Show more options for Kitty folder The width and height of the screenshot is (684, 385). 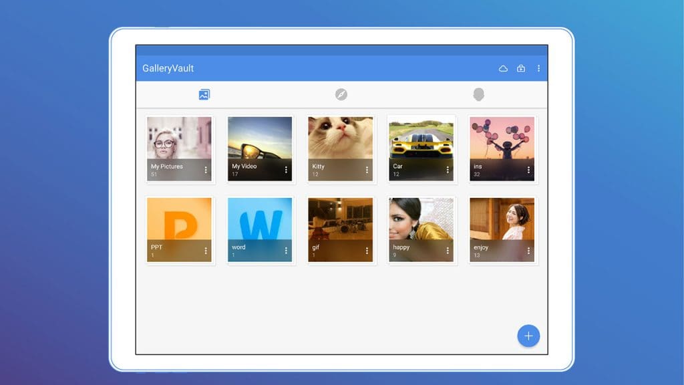(x=367, y=170)
